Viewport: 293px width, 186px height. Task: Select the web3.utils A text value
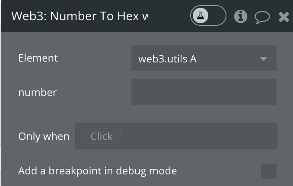tap(167, 59)
